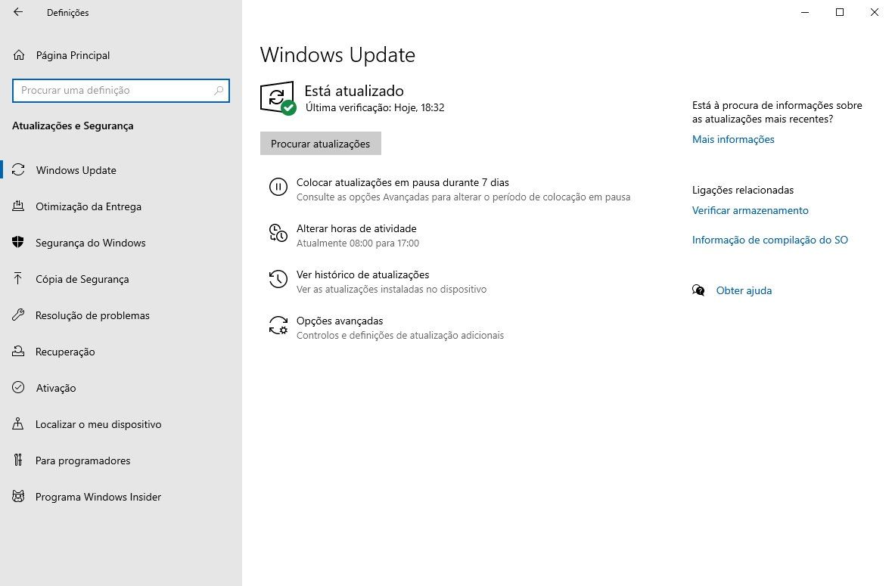892x586 pixels.
Task: Click the Ativação checkmark circle icon
Action: pyautogui.click(x=18, y=388)
